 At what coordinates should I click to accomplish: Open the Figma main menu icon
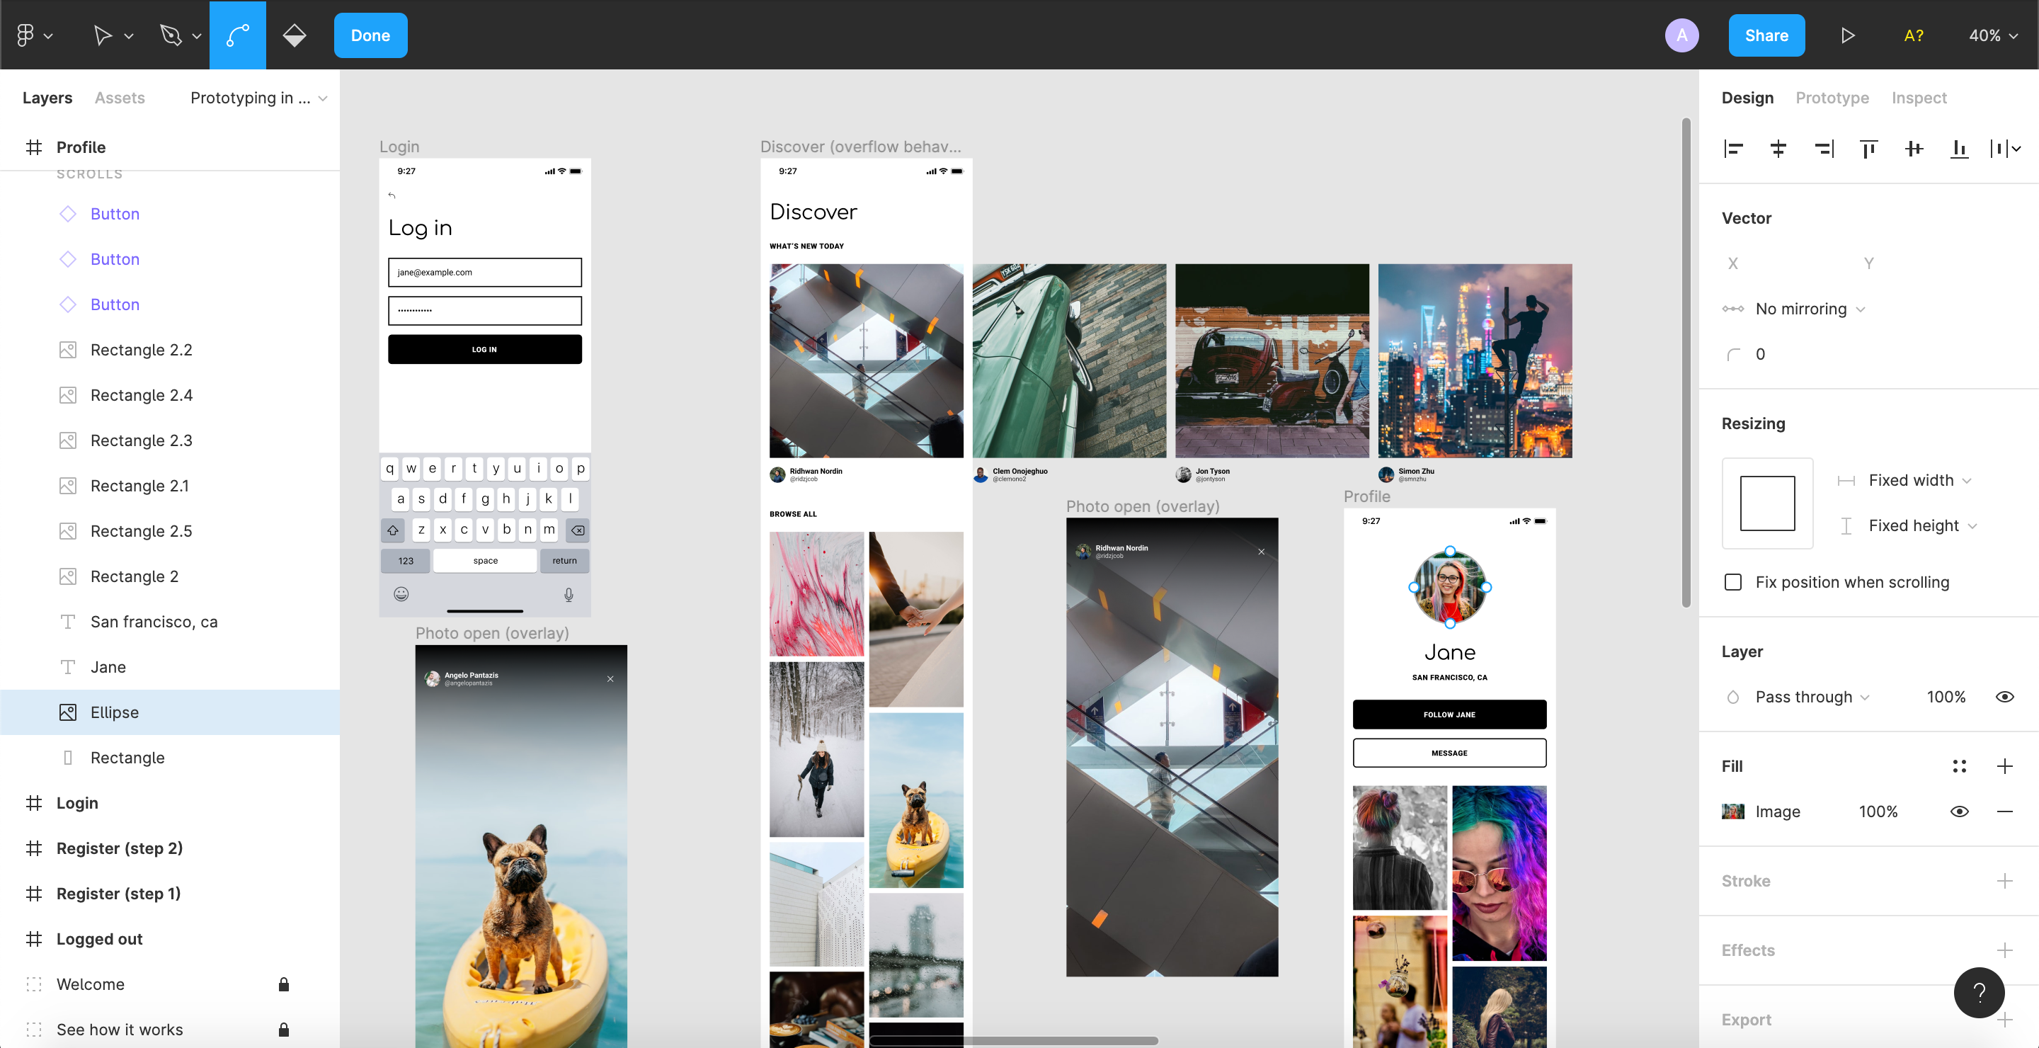tap(25, 35)
